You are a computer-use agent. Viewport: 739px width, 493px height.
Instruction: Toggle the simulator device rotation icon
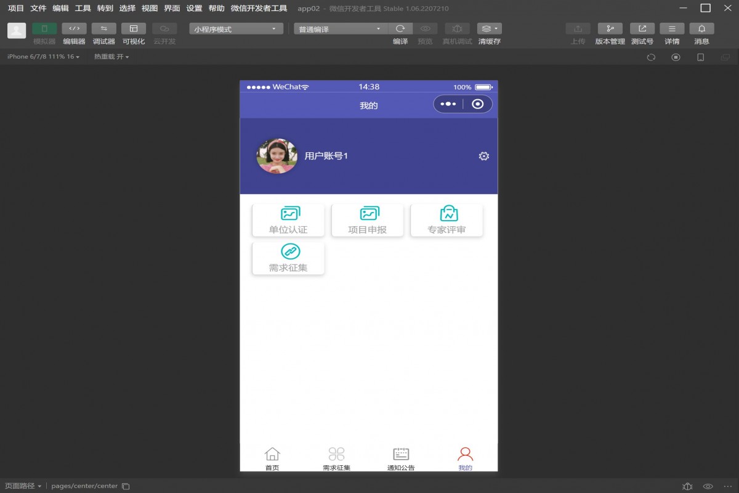pos(700,57)
